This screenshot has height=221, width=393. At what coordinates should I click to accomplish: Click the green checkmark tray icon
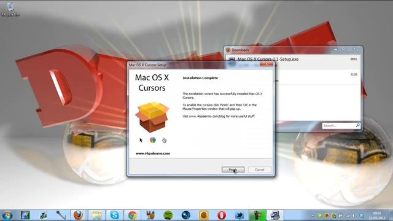pos(319,215)
